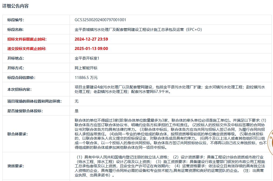Click the 联合体要求 label
Image resolution: width=273 pixels, height=181 pixels.
[17, 134]
